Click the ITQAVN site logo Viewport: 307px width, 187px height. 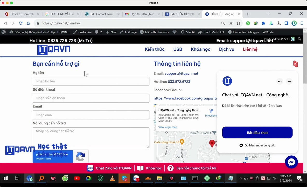pyautogui.click(x=54, y=50)
